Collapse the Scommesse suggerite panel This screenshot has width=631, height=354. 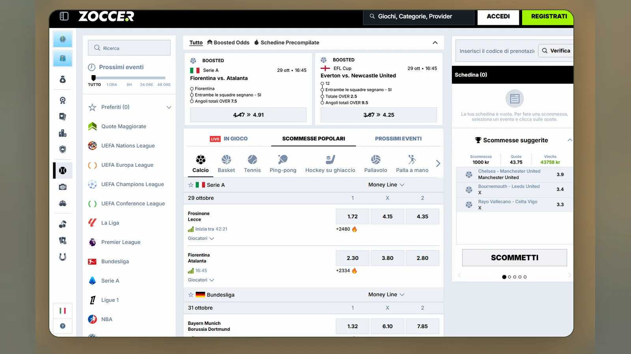[569, 140]
